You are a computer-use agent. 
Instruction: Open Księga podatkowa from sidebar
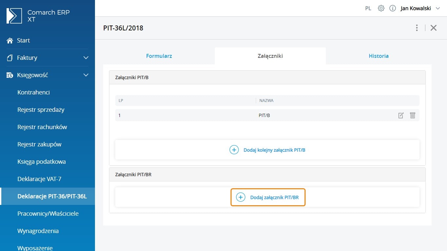(42, 162)
